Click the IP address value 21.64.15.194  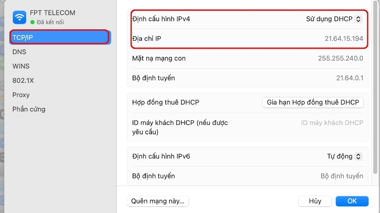point(344,38)
